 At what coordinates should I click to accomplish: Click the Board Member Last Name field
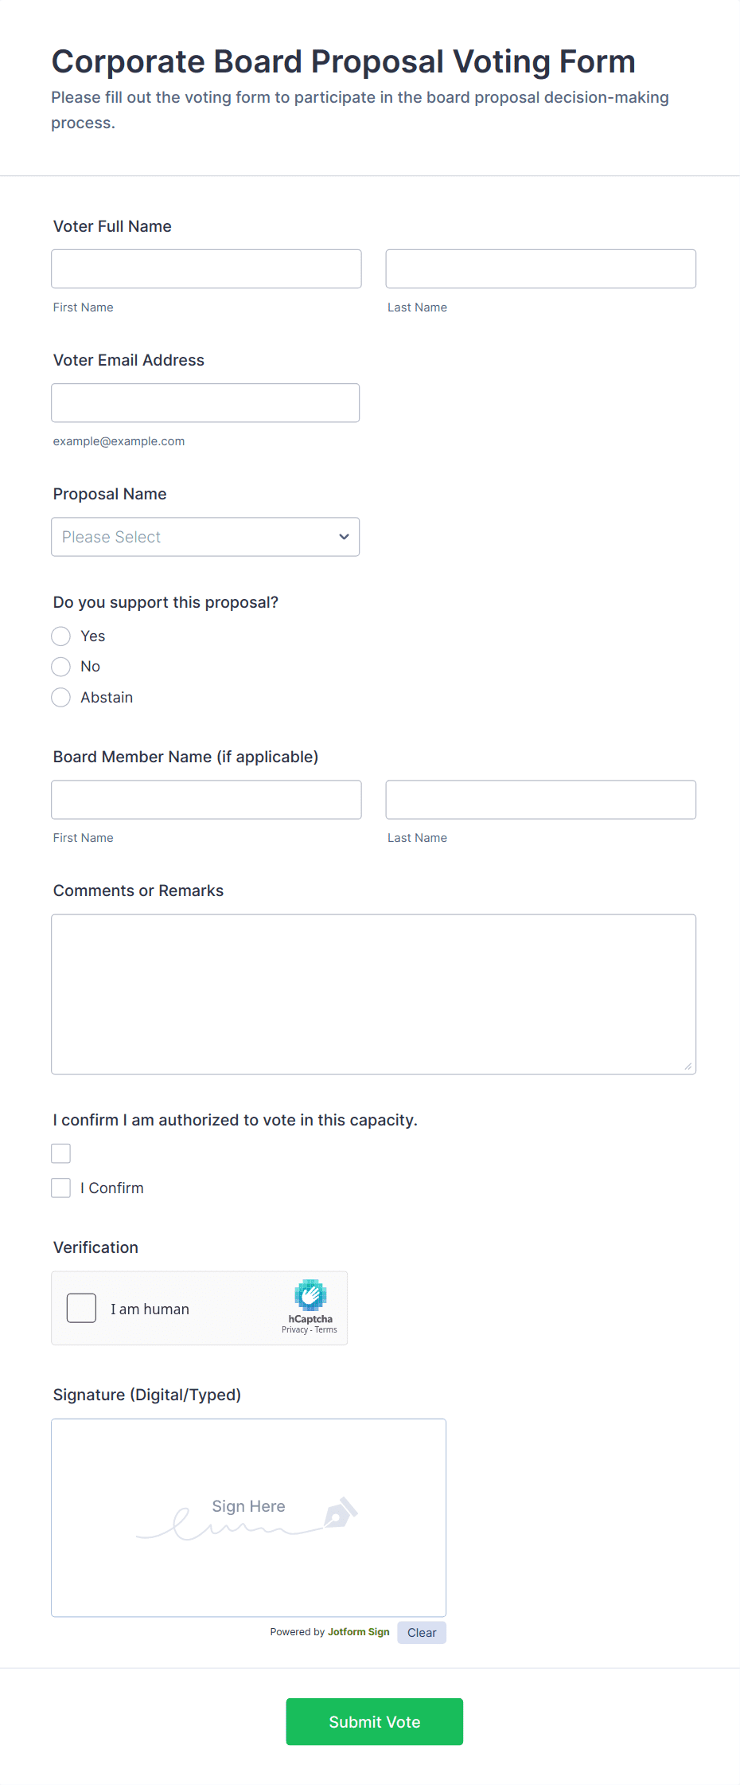tap(540, 799)
